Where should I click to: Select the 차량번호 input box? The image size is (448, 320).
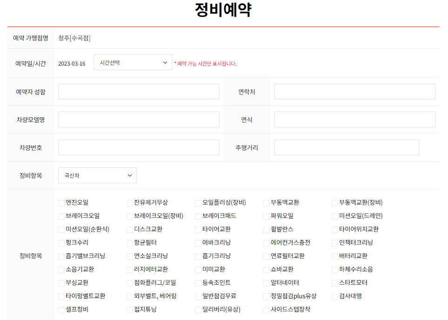pos(139,148)
